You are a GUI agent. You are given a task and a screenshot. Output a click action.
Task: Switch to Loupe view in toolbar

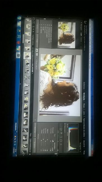(x=37, y=50)
